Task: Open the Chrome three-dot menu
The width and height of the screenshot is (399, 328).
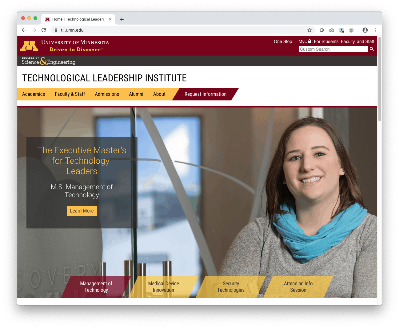Action: coord(375,30)
